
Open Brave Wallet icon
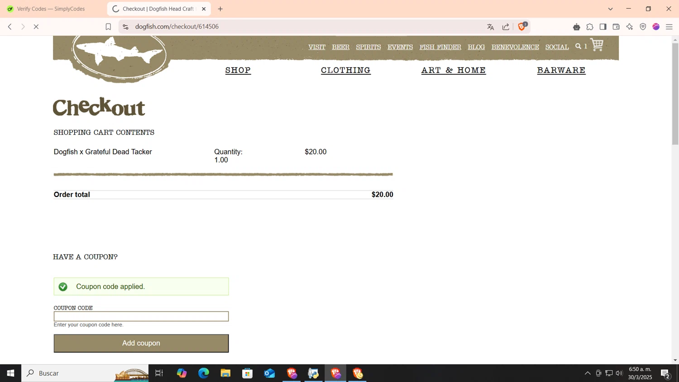pyautogui.click(x=616, y=27)
